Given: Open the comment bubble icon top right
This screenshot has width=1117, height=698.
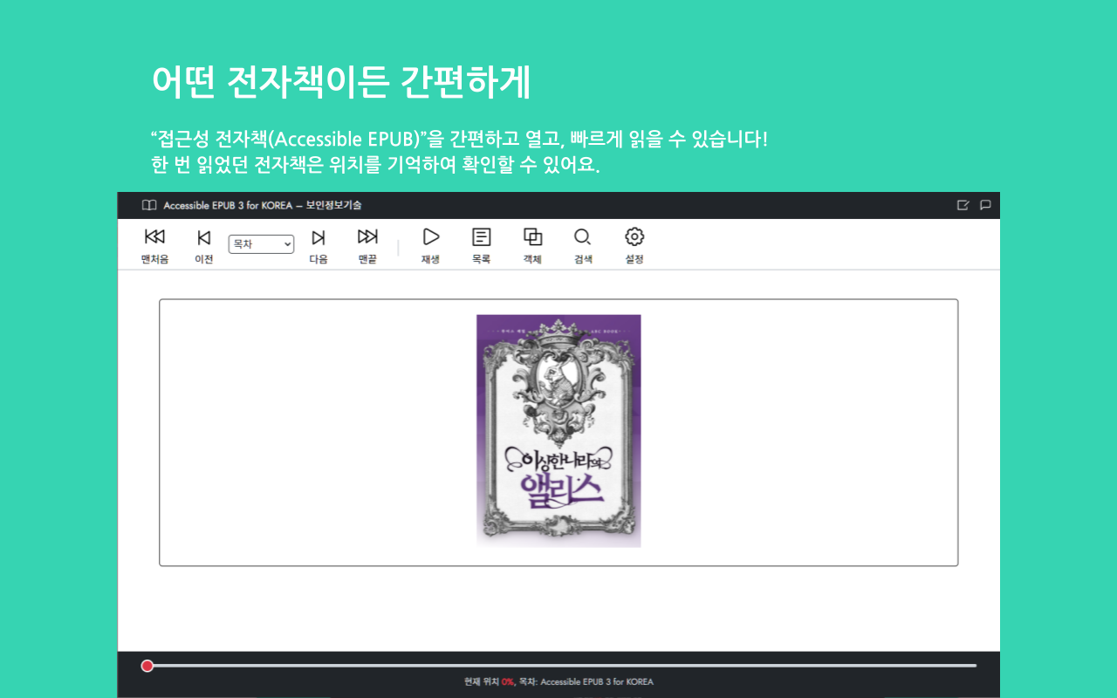Looking at the screenshot, I should pyautogui.click(x=985, y=205).
